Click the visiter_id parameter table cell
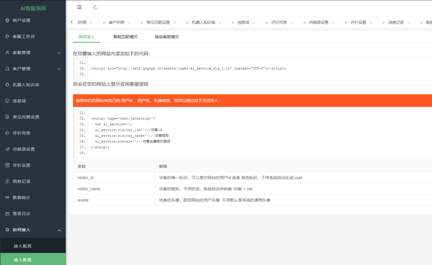This screenshot has height=265, width=432. [x=114, y=178]
